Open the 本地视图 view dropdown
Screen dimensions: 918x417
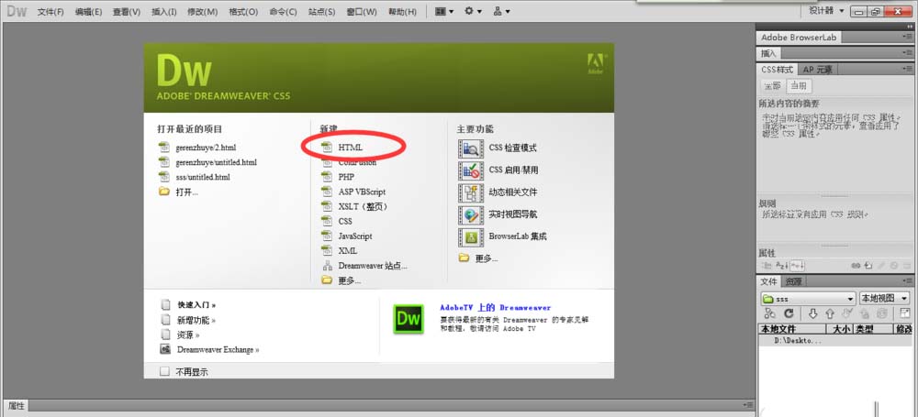tap(885, 298)
